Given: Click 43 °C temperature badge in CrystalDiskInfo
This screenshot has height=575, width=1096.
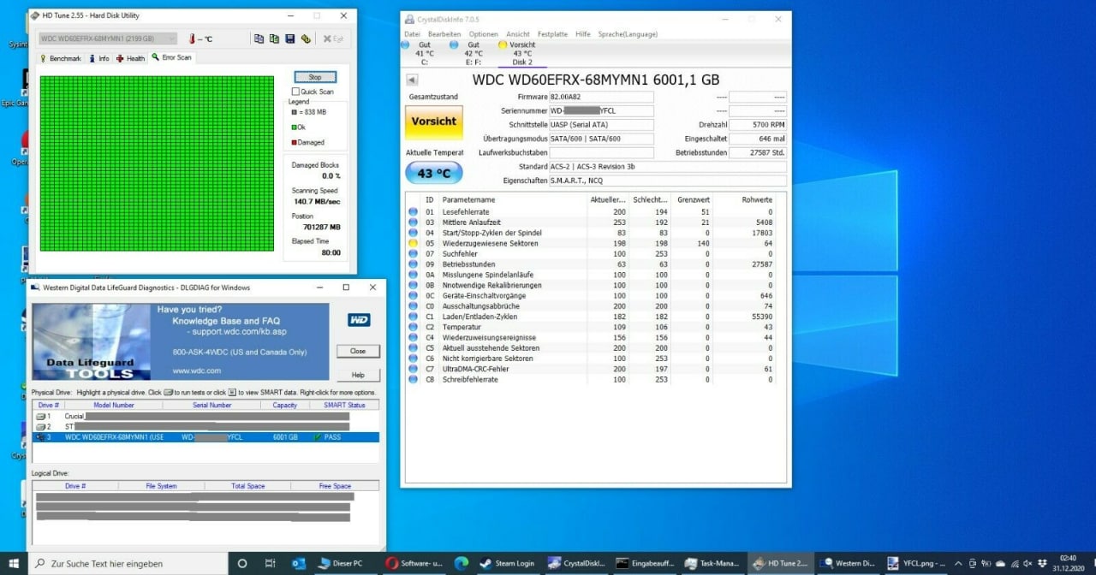Looking at the screenshot, I should [x=433, y=173].
